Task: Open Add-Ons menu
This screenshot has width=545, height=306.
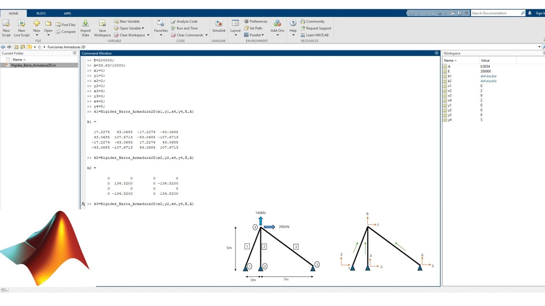Action: [277, 28]
